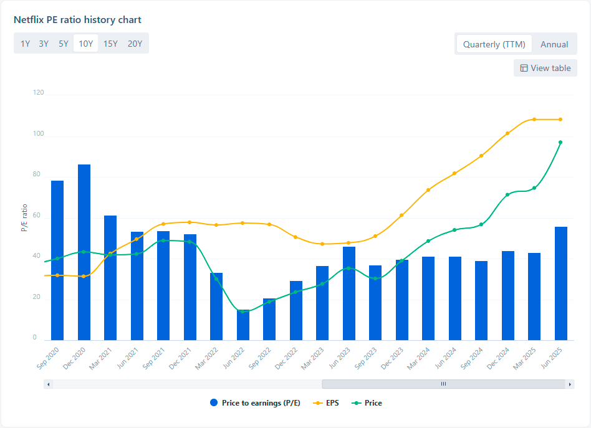The width and height of the screenshot is (591, 428).
Task: Select the 1Y time range
Action: tap(26, 44)
